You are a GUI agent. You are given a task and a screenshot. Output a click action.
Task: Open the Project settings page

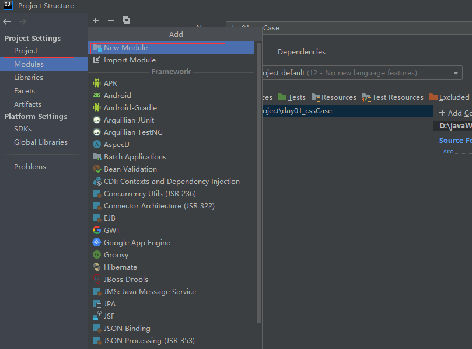click(26, 51)
